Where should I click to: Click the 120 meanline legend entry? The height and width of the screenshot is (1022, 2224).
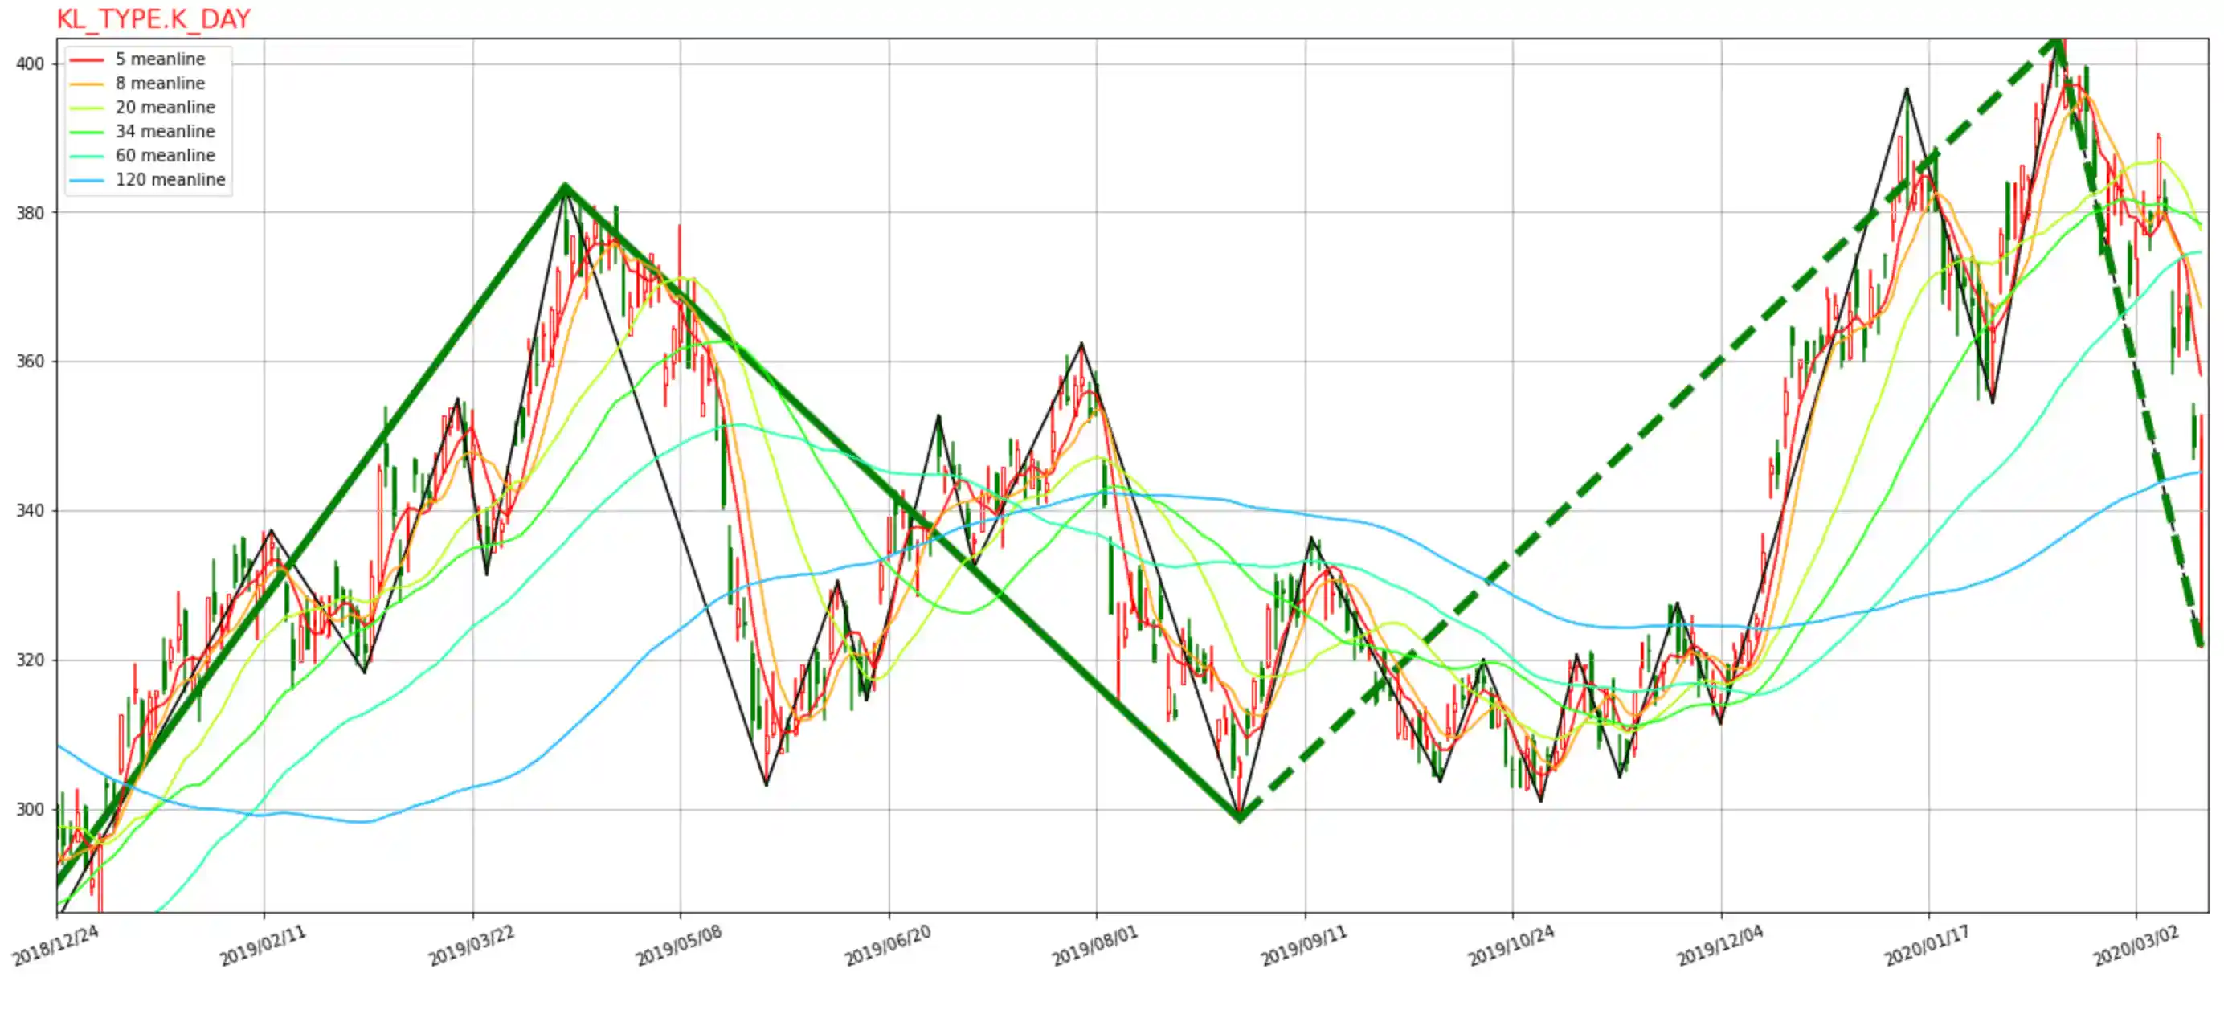click(170, 179)
